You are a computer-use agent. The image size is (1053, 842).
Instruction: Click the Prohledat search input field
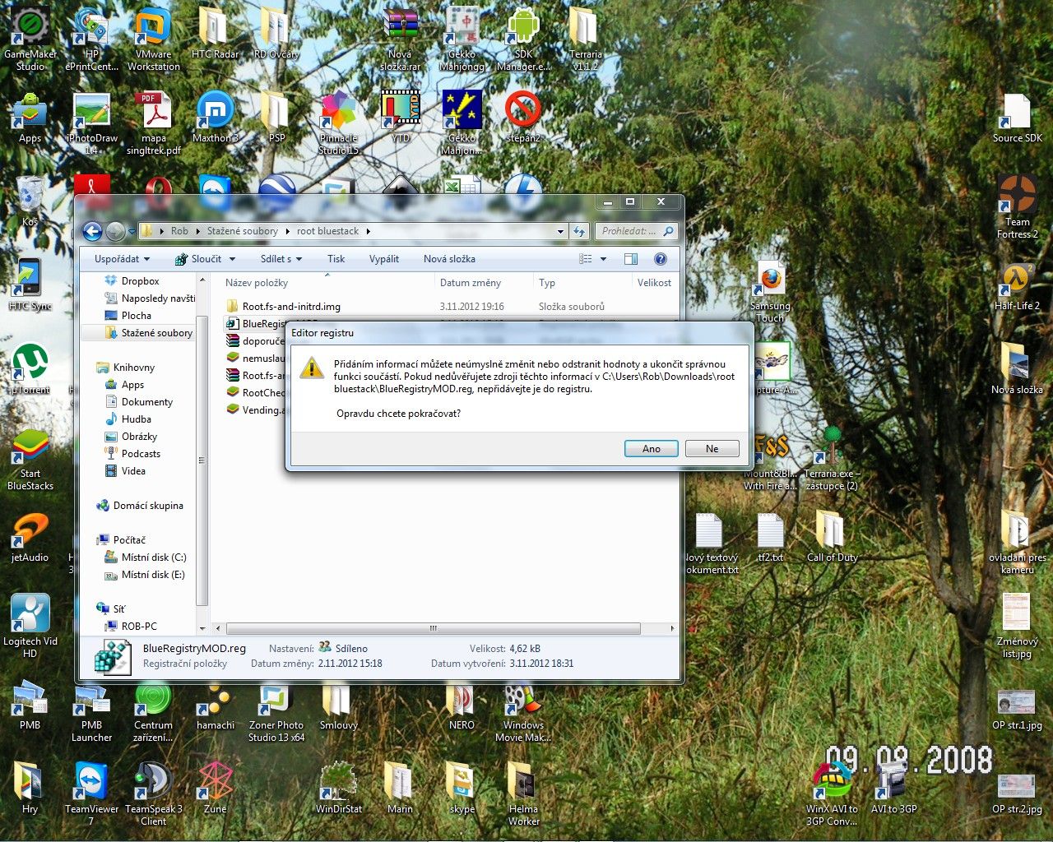629,231
